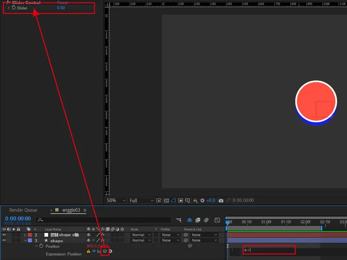Expand layer 2 properties triangle
347x260 pixels.
point(25,235)
